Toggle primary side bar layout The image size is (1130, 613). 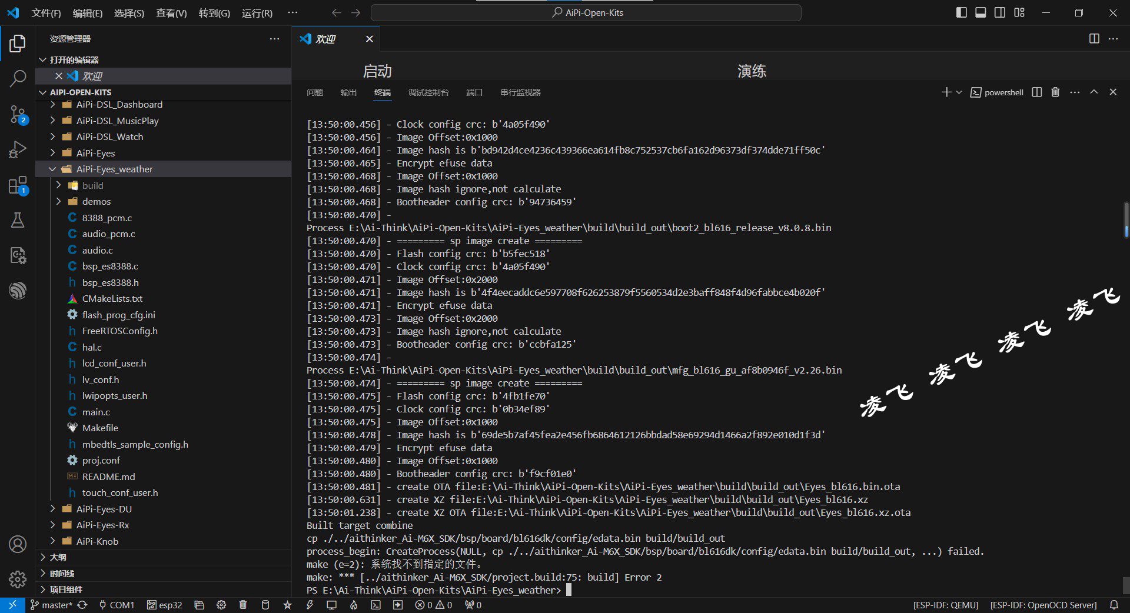click(962, 12)
